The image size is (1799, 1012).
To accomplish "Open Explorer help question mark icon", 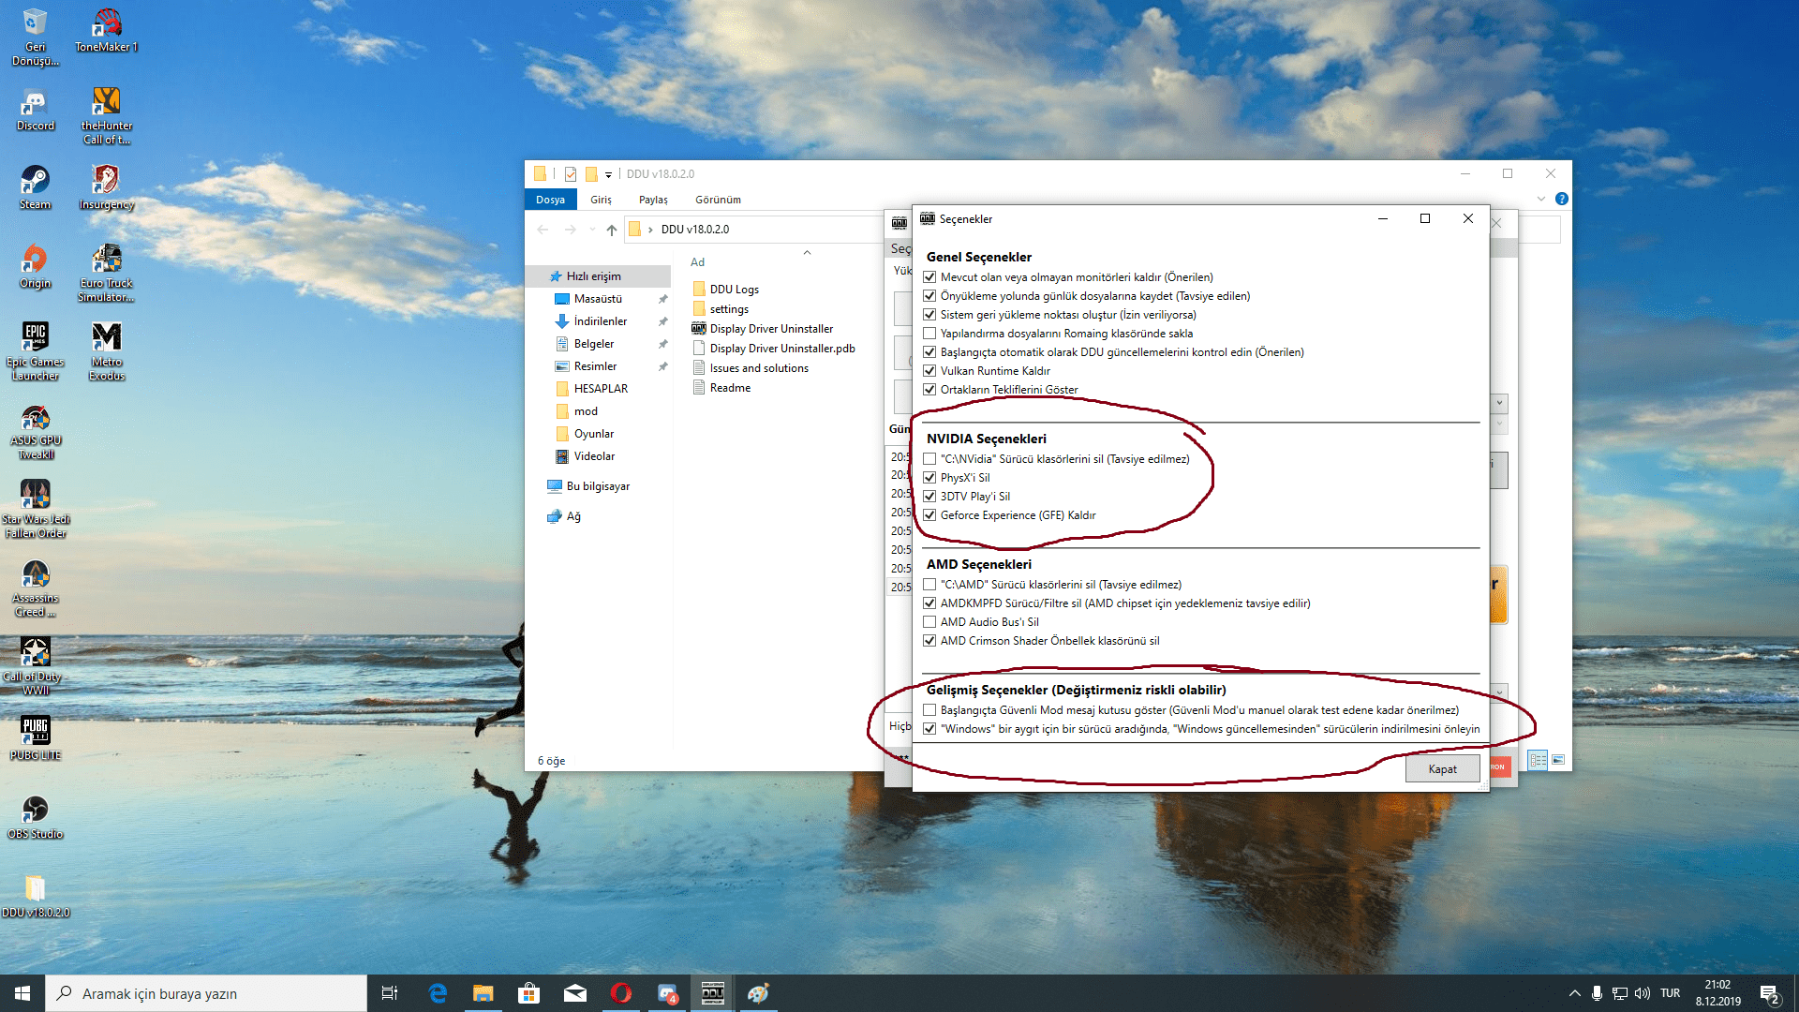I will pos(1561,199).
